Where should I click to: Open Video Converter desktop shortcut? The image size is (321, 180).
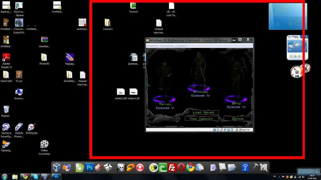click(44, 147)
